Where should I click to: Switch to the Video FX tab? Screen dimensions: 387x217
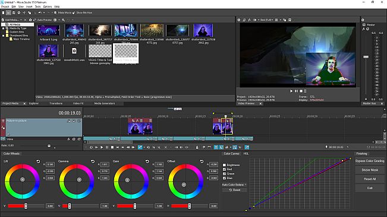[78, 103]
